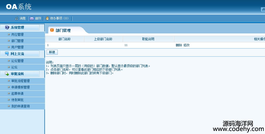Open 消息 messages link
The height and width of the screenshot is (134, 265).
coord(22,18)
